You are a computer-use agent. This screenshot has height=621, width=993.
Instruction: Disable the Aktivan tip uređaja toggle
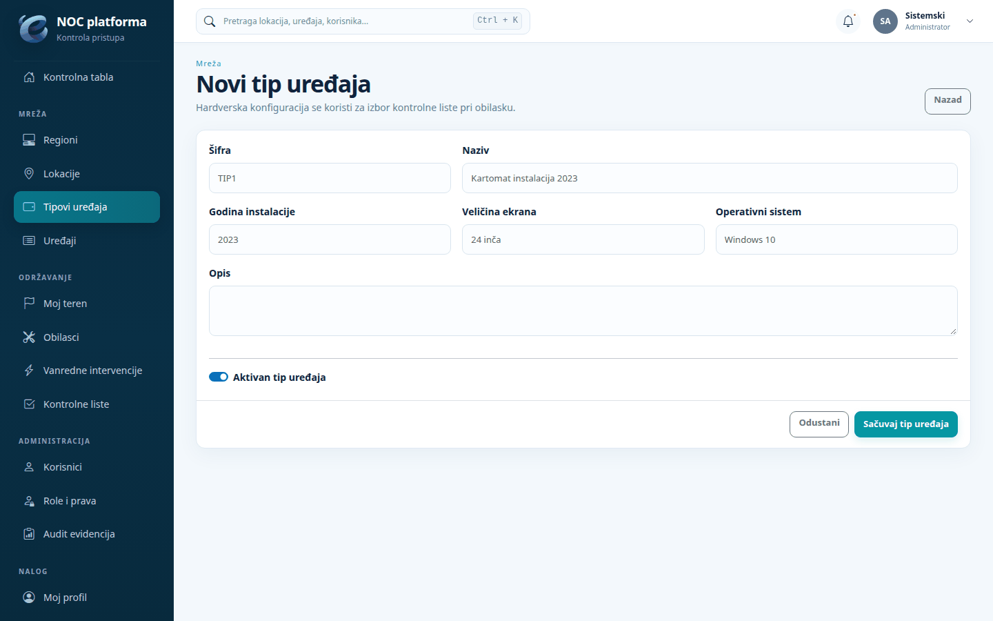point(219,377)
